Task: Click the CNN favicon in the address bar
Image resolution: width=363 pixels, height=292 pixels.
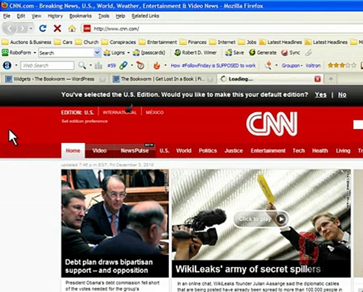Action: 87,28
